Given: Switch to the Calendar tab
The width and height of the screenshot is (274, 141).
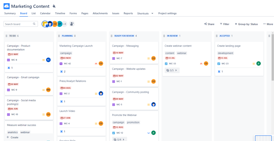Looking at the screenshot, I should click(x=45, y=13).
